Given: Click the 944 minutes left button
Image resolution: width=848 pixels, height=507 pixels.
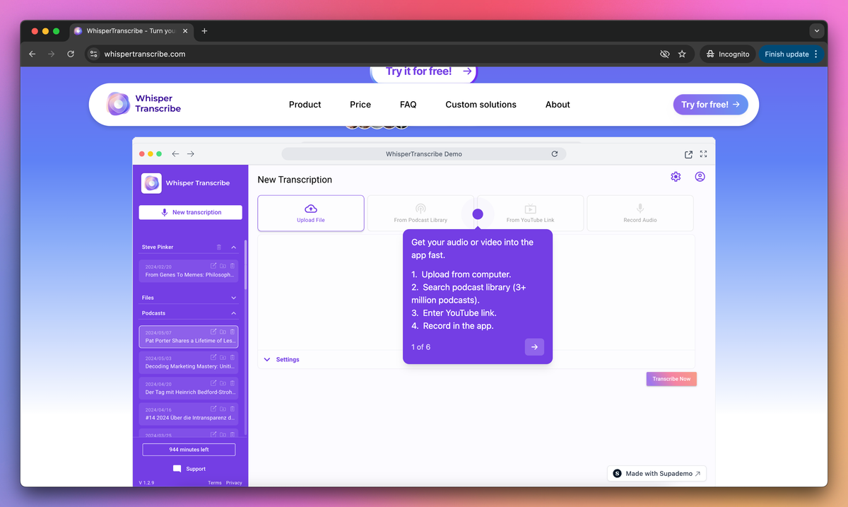Looking at the screenshot, I should point(189,450).
